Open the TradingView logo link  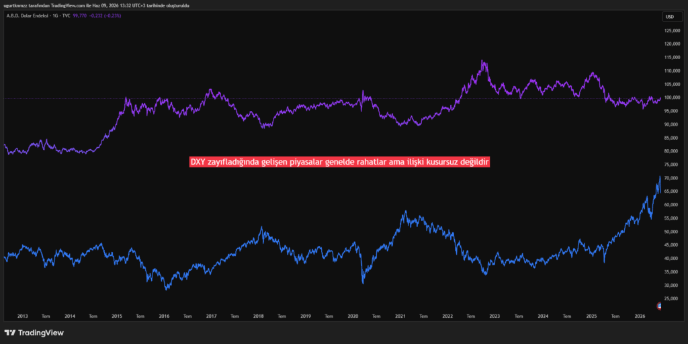34,333
